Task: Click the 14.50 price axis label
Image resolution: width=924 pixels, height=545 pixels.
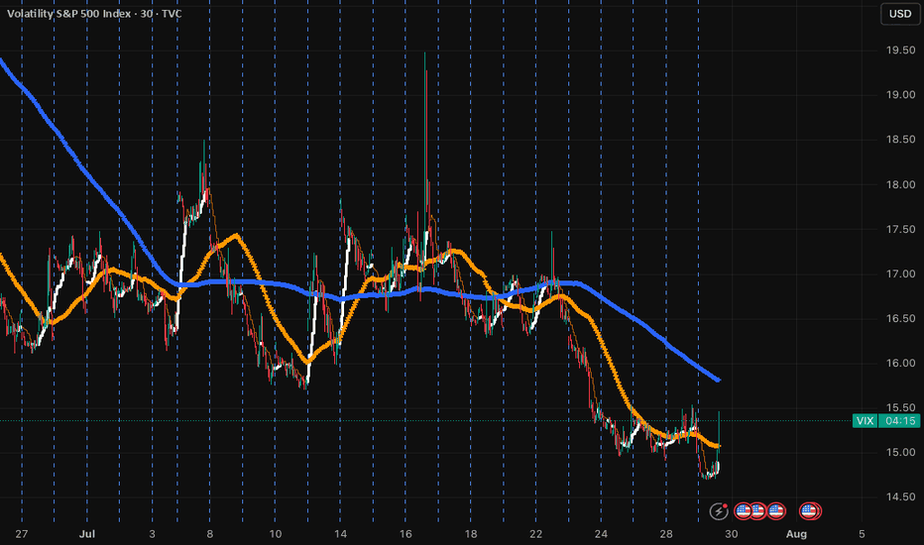Action: (900, 496)
